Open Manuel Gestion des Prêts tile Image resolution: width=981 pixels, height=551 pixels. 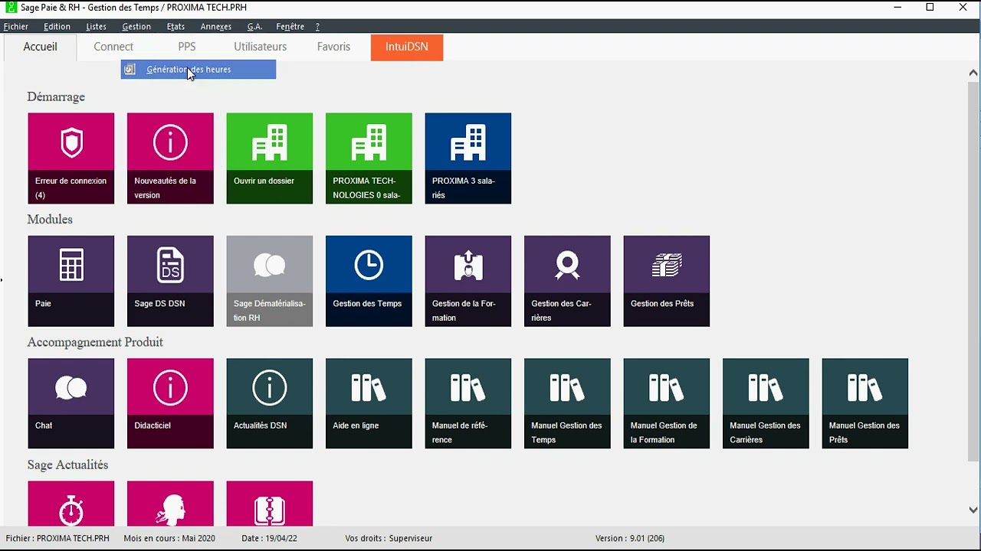[865, 403]
